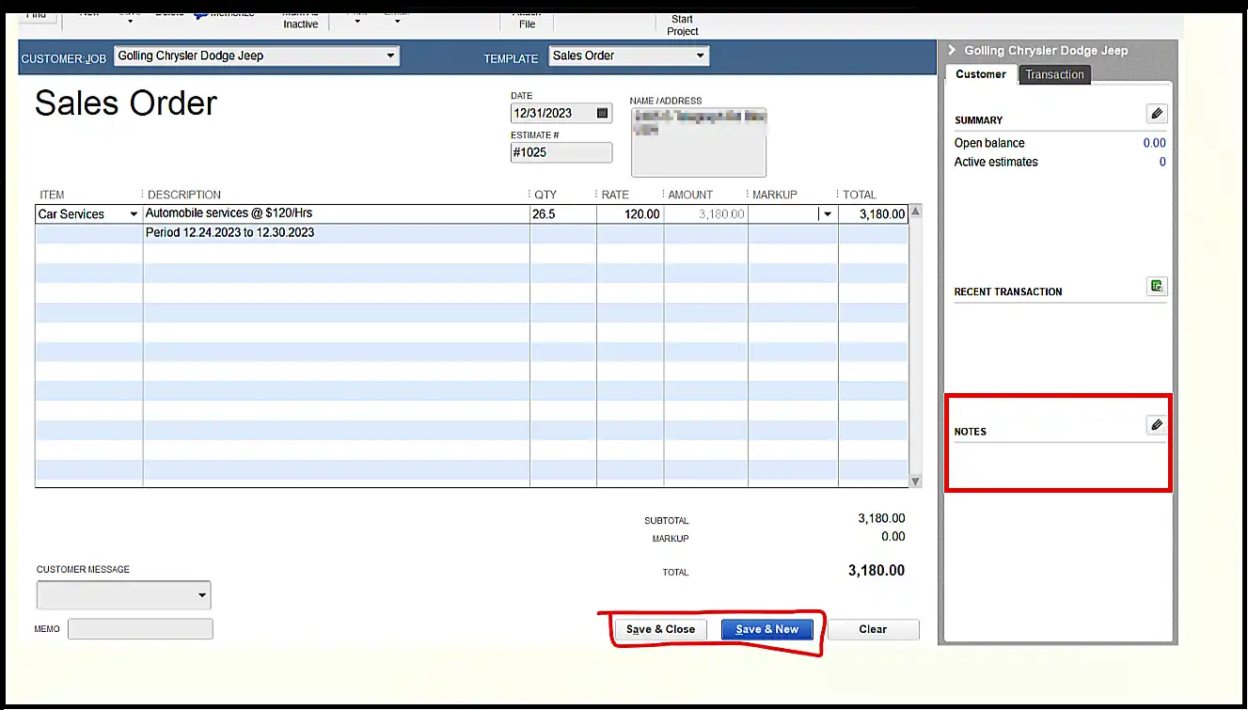1248x710 pixels.
Task: Open the Car Services item dropdown
Action: click(x=134, y=214)
